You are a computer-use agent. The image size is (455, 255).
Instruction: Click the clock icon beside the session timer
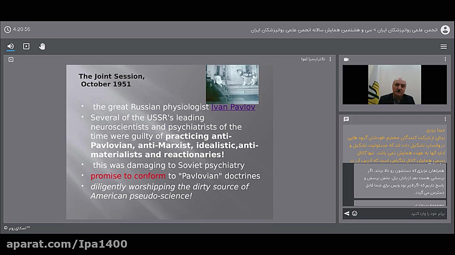click(x=7, y=30)
